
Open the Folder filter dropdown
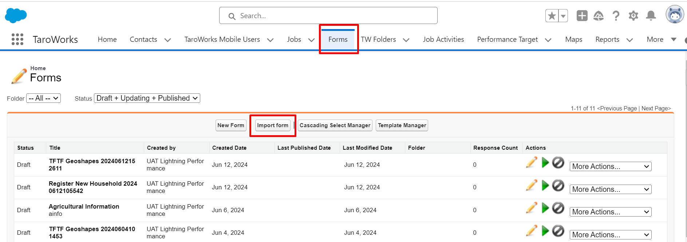(x=43, y=98)
